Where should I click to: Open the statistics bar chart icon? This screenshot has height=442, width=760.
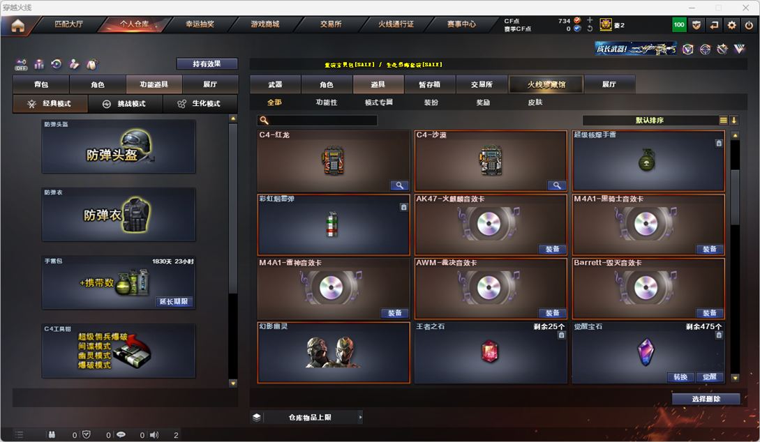click(39, 64)
